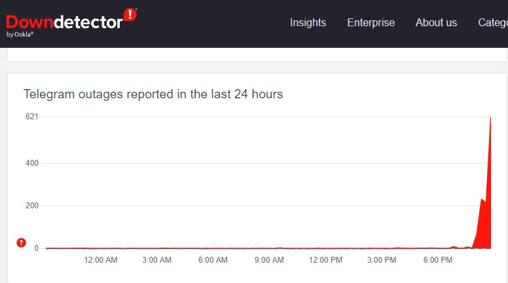Viewport: 508px width, 283px height.
Task: Open the Enterprise menu item
Action: [x=371, y=22]
